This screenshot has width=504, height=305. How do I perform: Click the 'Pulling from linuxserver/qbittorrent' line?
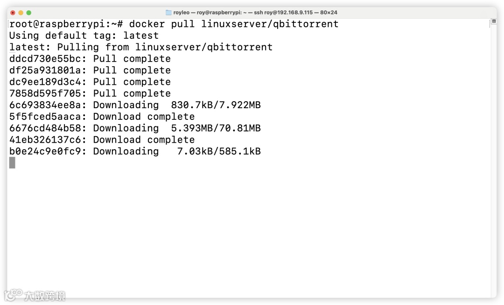(165, 47)
